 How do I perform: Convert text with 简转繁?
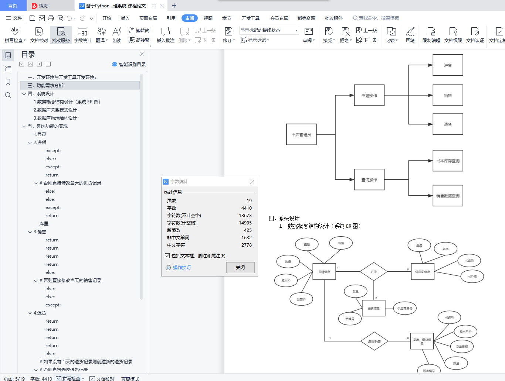click(x=139, y=40)
